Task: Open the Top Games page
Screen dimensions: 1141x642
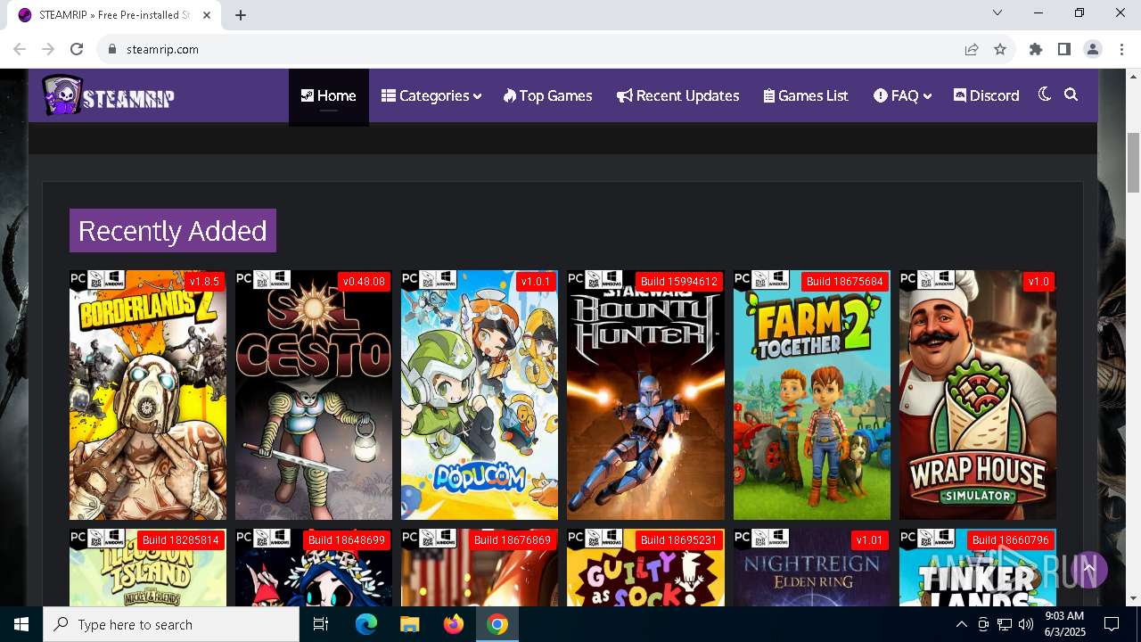Action: (547, 95)
